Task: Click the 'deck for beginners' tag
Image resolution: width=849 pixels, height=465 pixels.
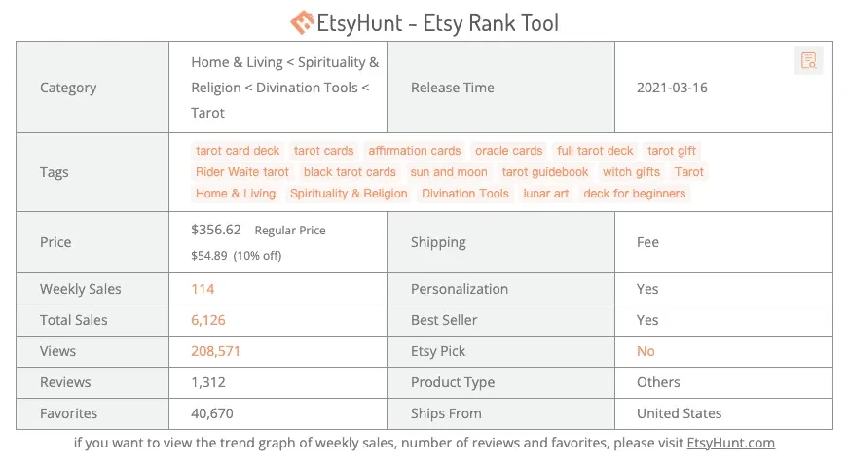Action: pyautogui.click(x=634, y=194)
